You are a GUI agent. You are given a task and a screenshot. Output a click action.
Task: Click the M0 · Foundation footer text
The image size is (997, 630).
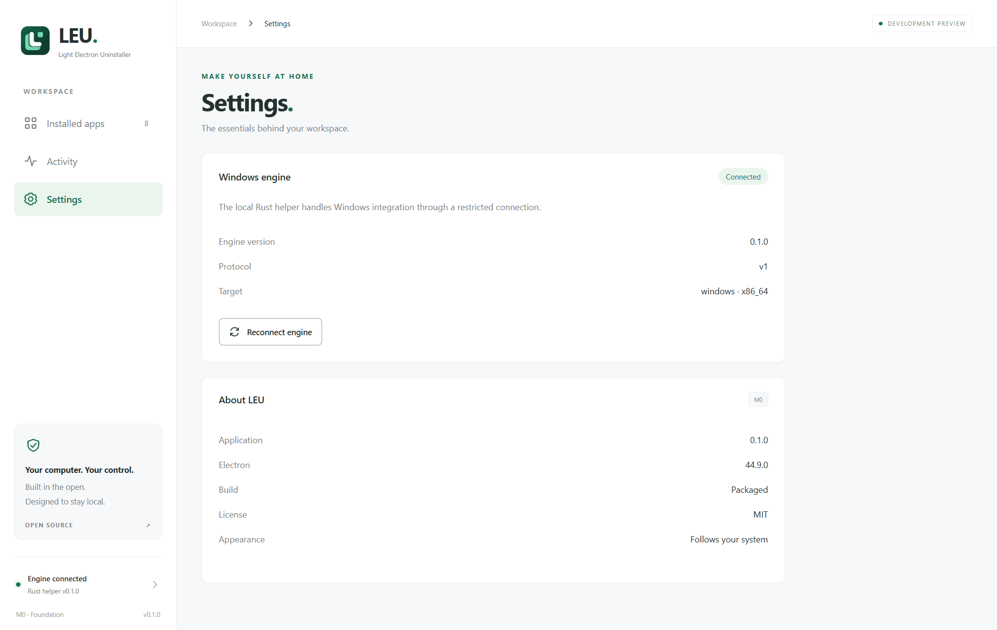tap(40, 614)
